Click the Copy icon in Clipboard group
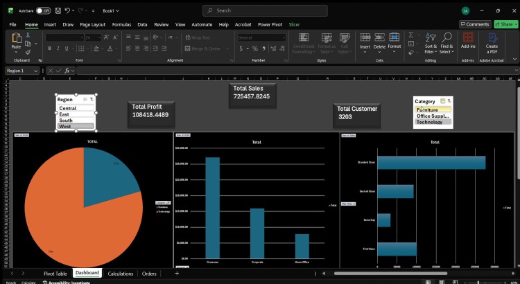Image resolution: width=520 pixels, height=284 pixels. 28,44
